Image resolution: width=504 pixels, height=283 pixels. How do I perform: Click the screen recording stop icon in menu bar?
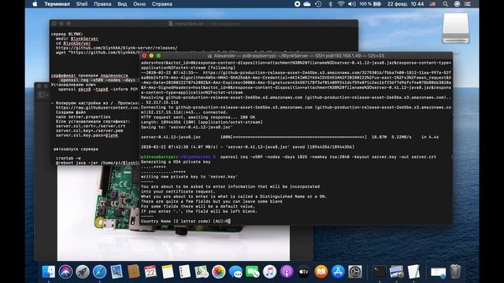coord(298,4)
